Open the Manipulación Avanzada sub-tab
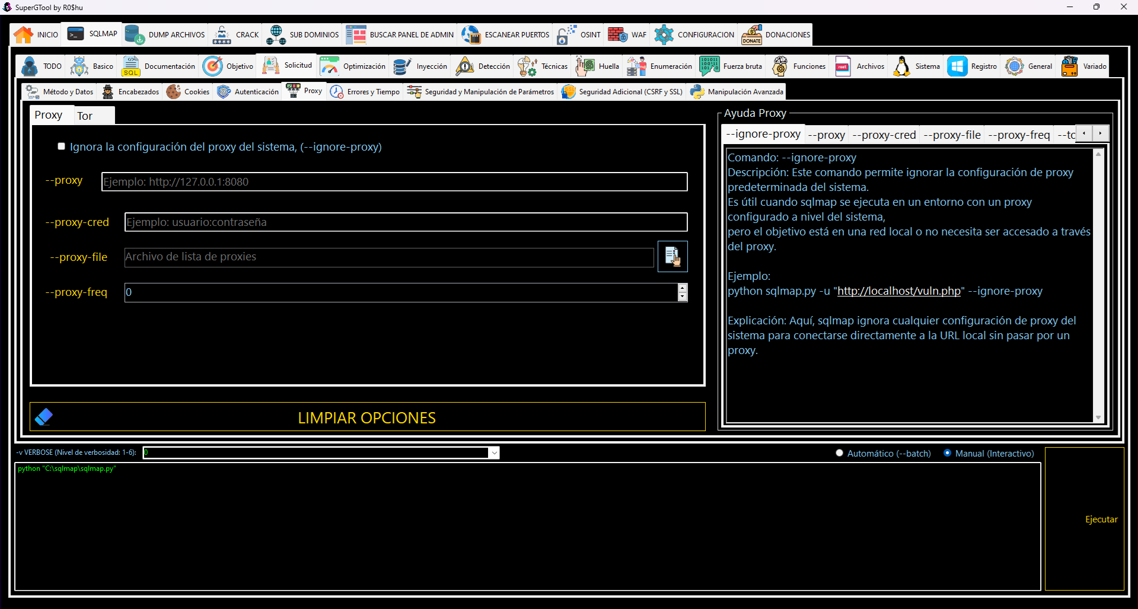 (737, 92)
